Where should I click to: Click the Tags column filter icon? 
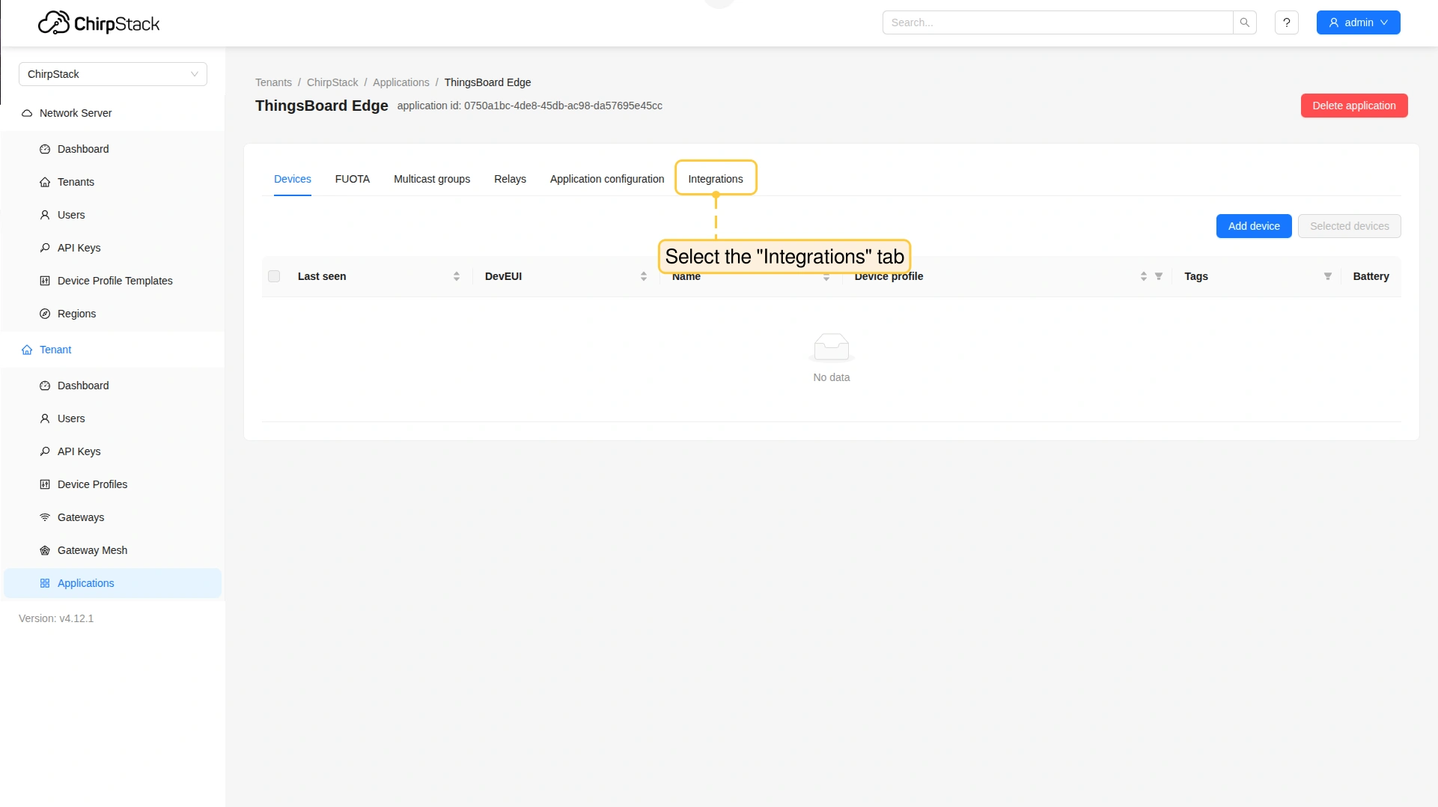1327,276
